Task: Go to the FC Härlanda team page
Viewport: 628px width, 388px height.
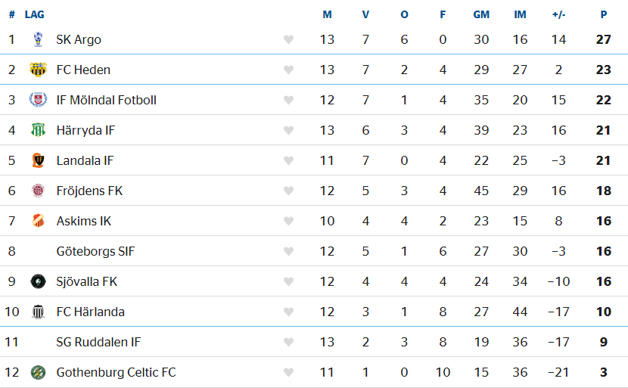Action: tap(90, 312)
